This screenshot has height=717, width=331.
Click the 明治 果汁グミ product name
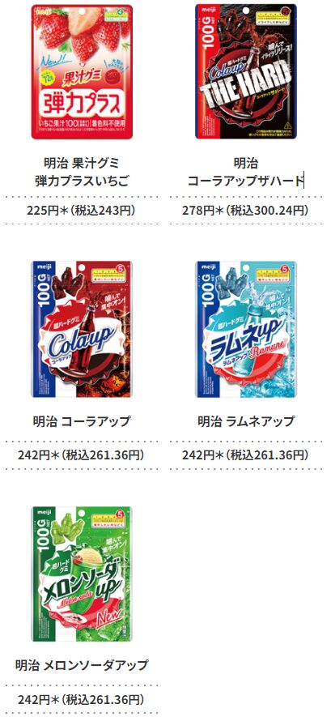tap(82, 163)
